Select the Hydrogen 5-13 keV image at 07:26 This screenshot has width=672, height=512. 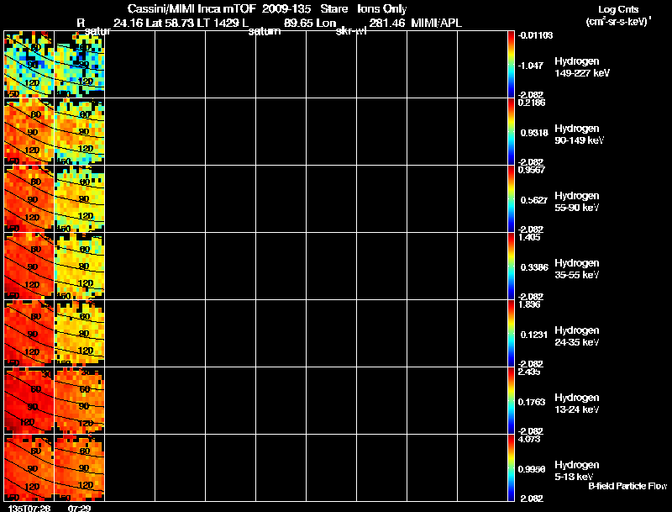tap(29, 467)
